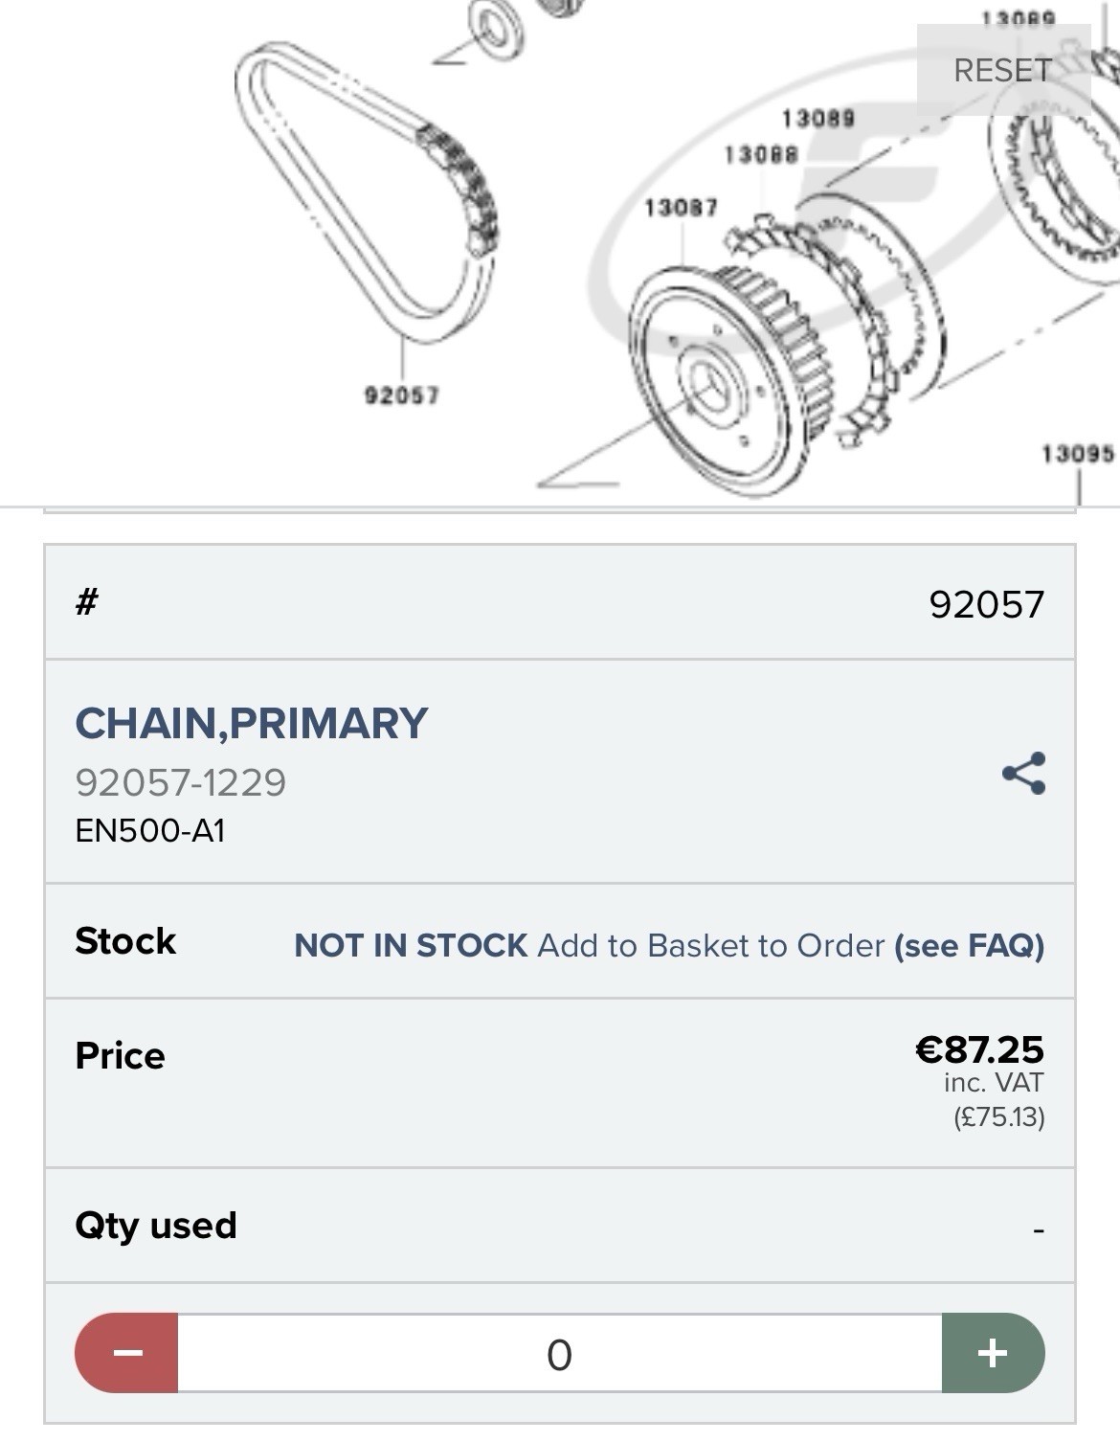Open the see FAQ link

969,945
